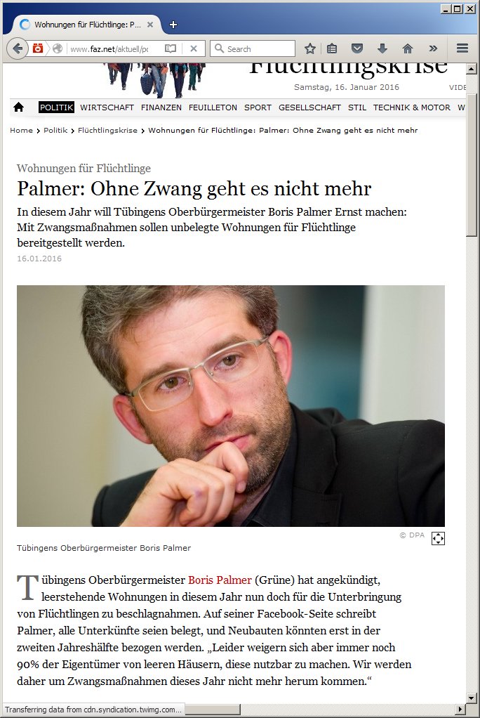The width and height of the screenshot is (480, 718).
Task: Follow the Boris Palmer red link
Action: tap(220, 580)
